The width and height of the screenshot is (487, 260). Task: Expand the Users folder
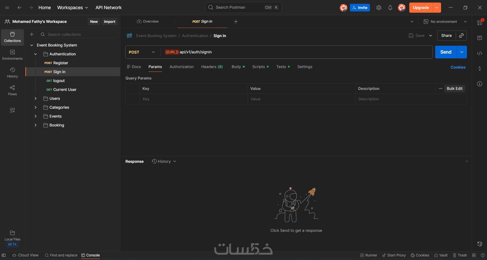(x=36, y=99)
